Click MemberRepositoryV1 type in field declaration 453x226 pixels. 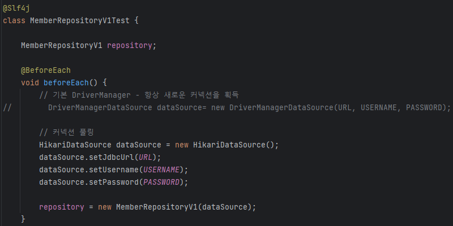click(x=62, y=46)
